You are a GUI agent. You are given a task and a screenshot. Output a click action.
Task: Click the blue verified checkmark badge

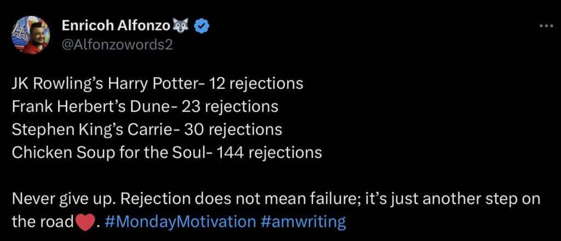click(x=202, y=25)
